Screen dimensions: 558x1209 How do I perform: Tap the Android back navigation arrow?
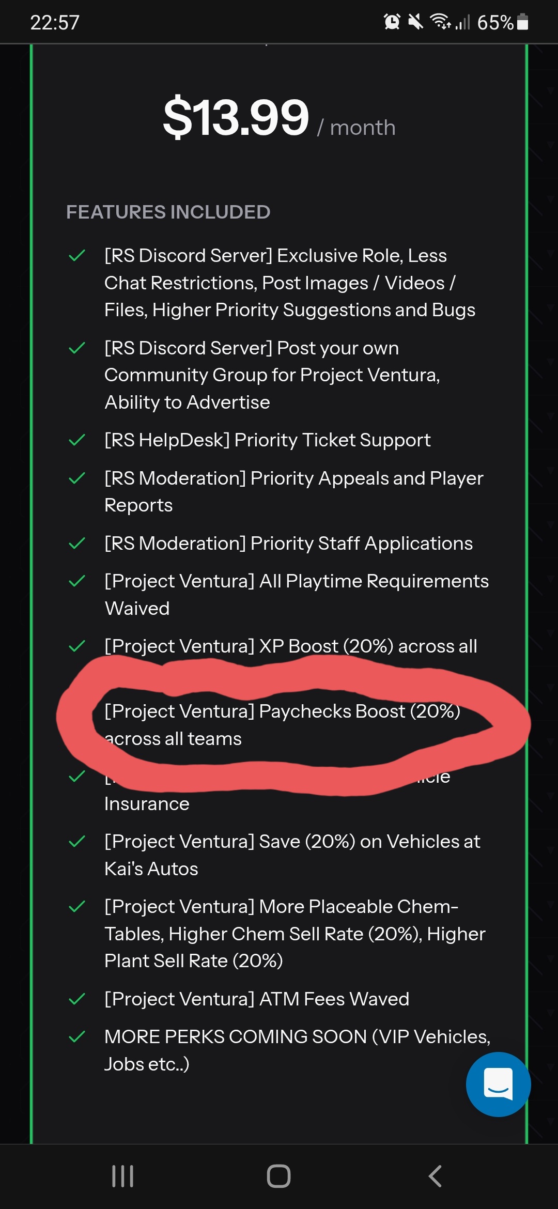435,1176
